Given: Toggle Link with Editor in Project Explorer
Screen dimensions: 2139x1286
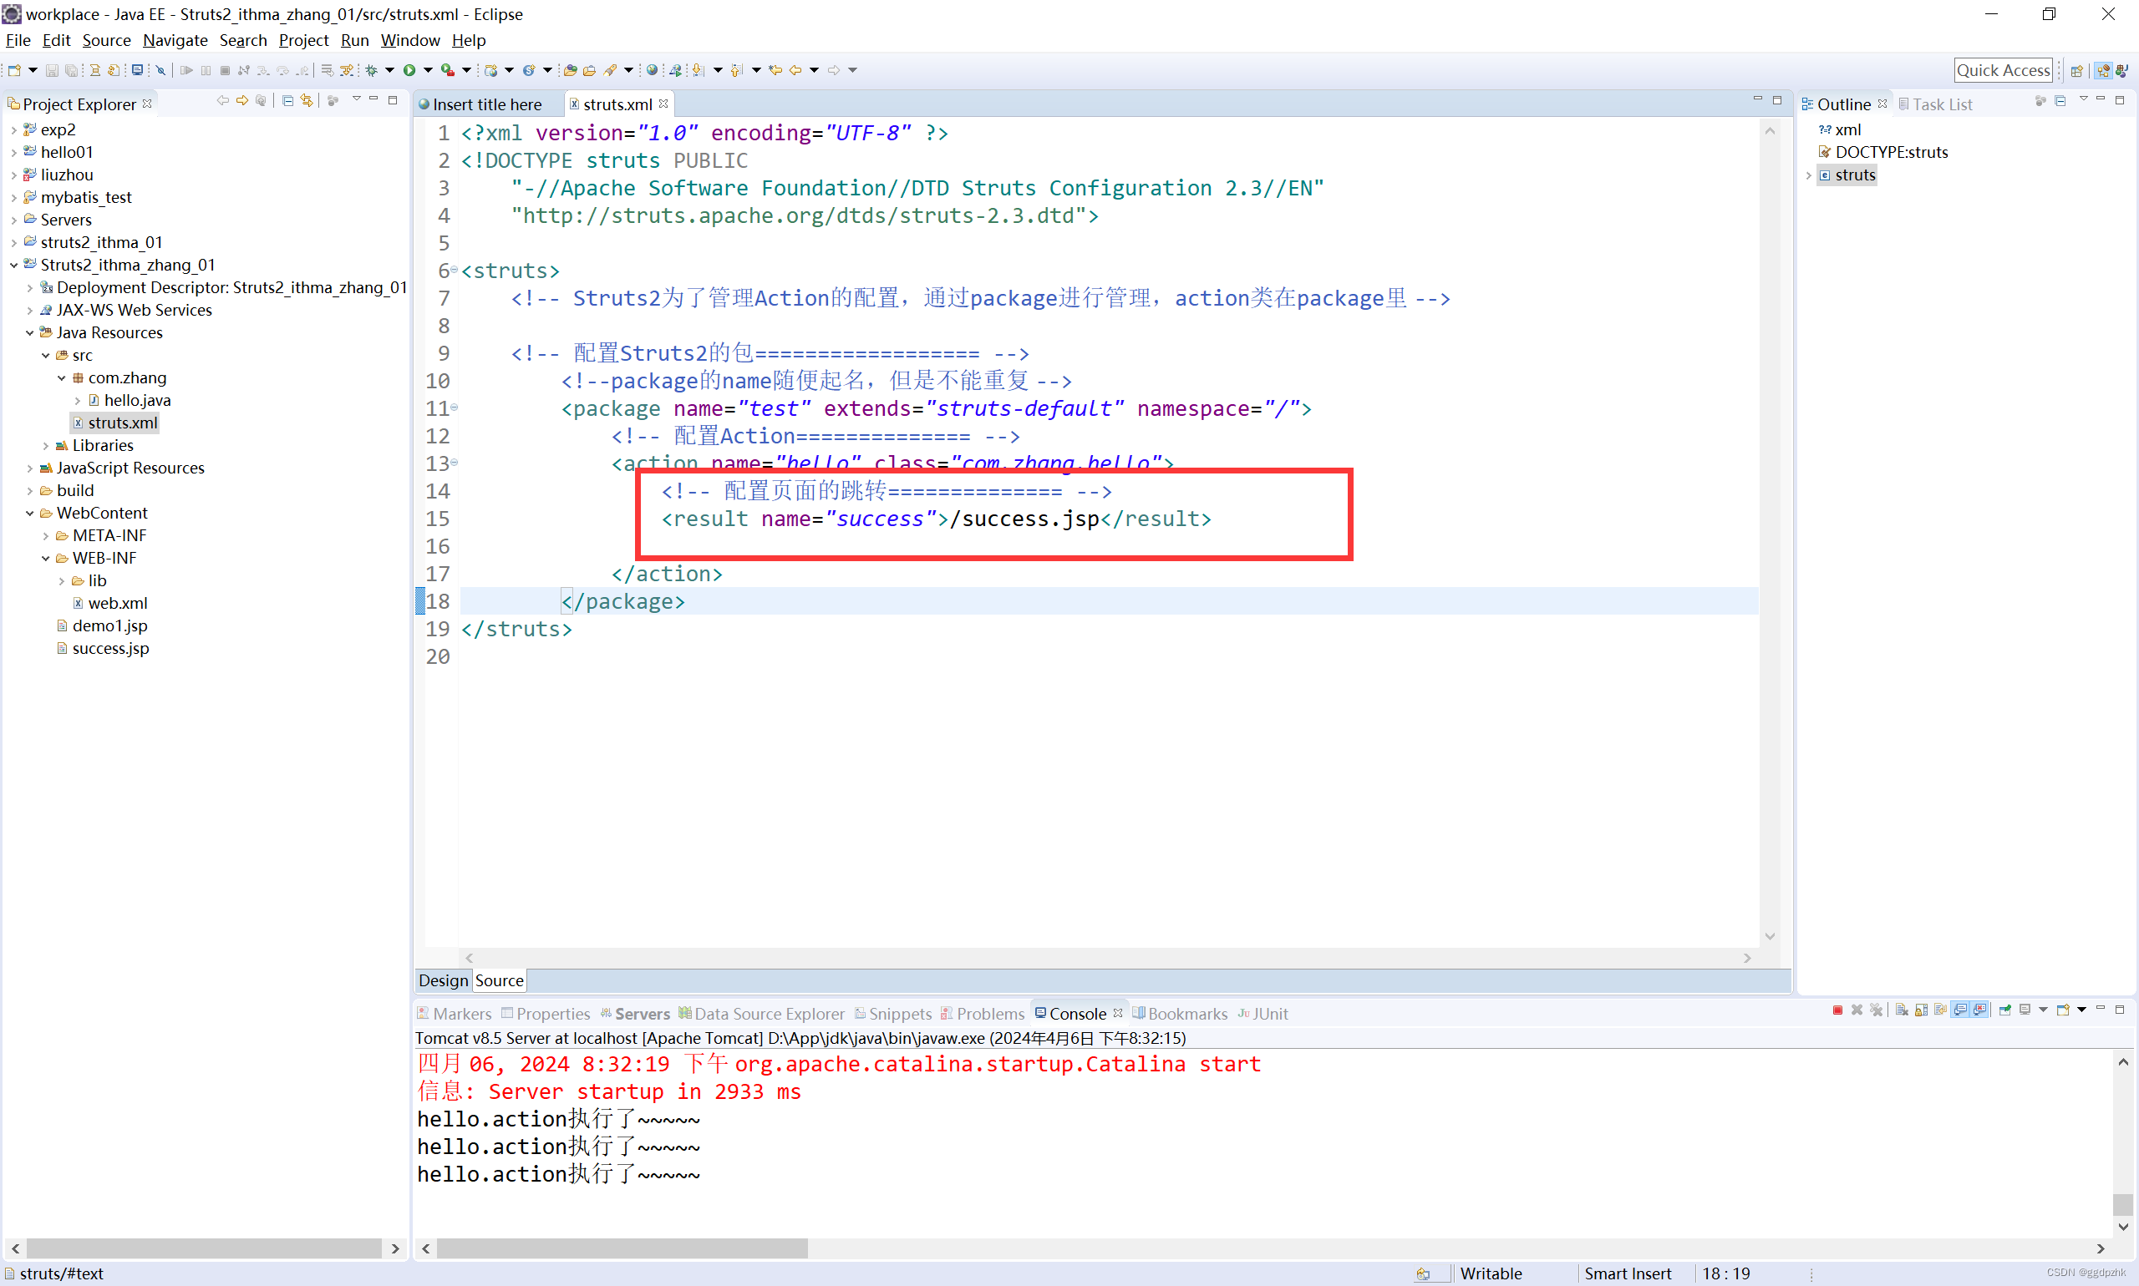Looking at the screenshot, I should point(306,100).
